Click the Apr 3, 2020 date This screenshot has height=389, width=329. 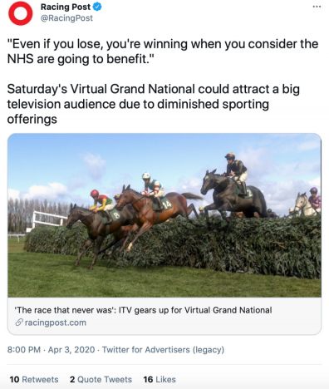point(71,350)
